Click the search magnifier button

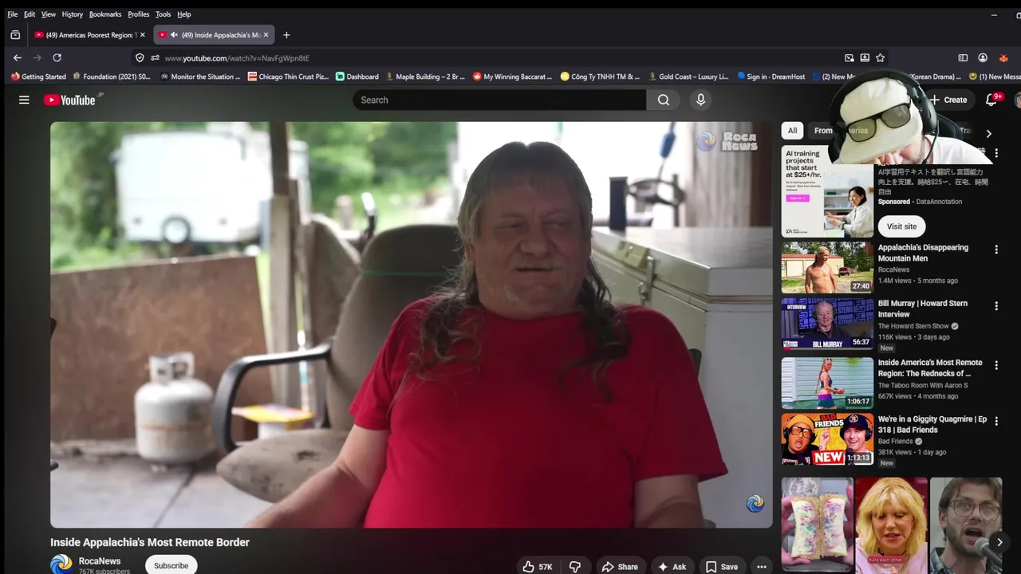(664, 100)
